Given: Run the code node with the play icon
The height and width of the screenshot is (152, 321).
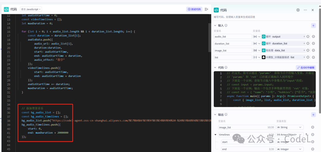Looking at the screenshot, I should [298, 10].
